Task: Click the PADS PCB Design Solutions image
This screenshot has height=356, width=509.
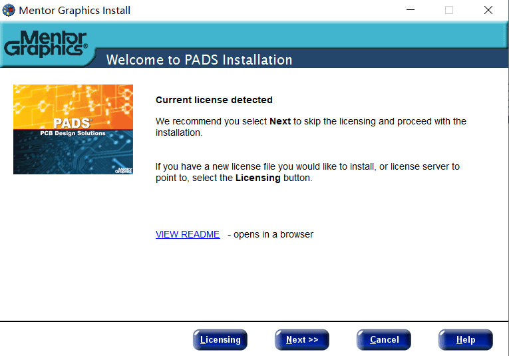Action: pos(73,130)
